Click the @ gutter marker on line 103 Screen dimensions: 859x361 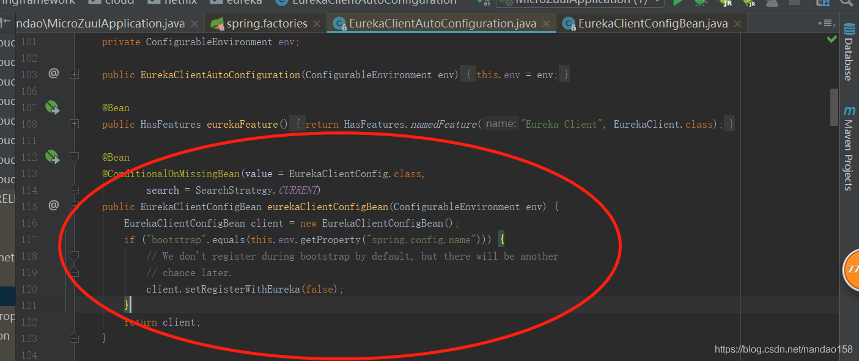[x=54, y=75]
